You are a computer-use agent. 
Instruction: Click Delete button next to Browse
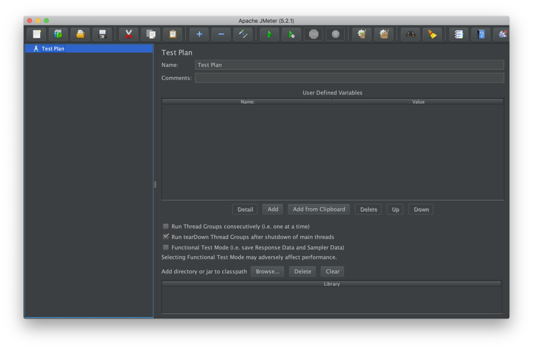[x=302, y=272]
